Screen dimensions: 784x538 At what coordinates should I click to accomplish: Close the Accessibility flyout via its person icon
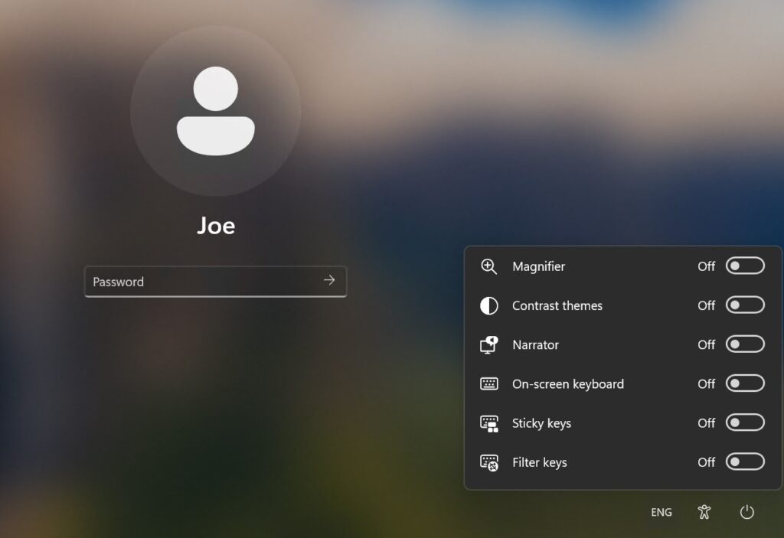click(x=704, y=512)
